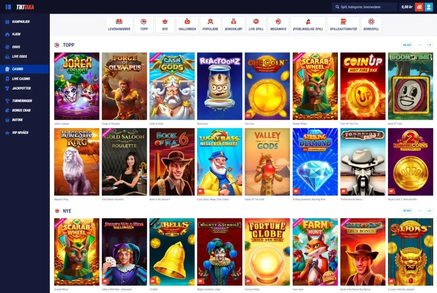Open the Tombstone No Mercy thumbnail
This screenshot has height=293, width=437.
[363, 162]
